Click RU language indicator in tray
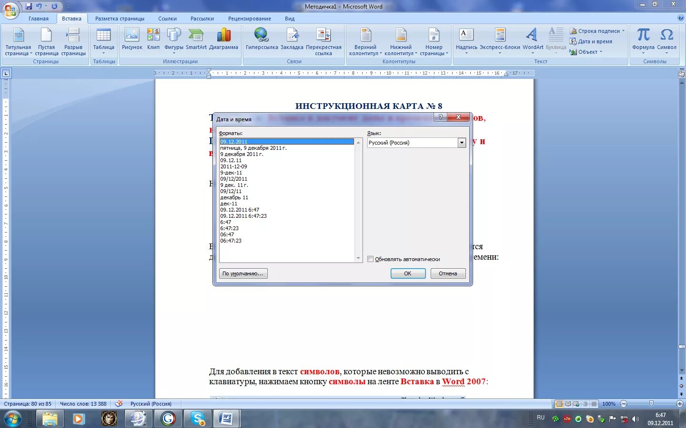 pos(541,418)
